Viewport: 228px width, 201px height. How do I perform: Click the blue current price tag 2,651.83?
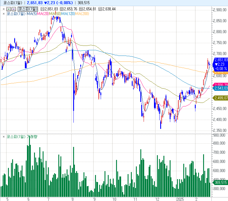(x=221, y=60)
